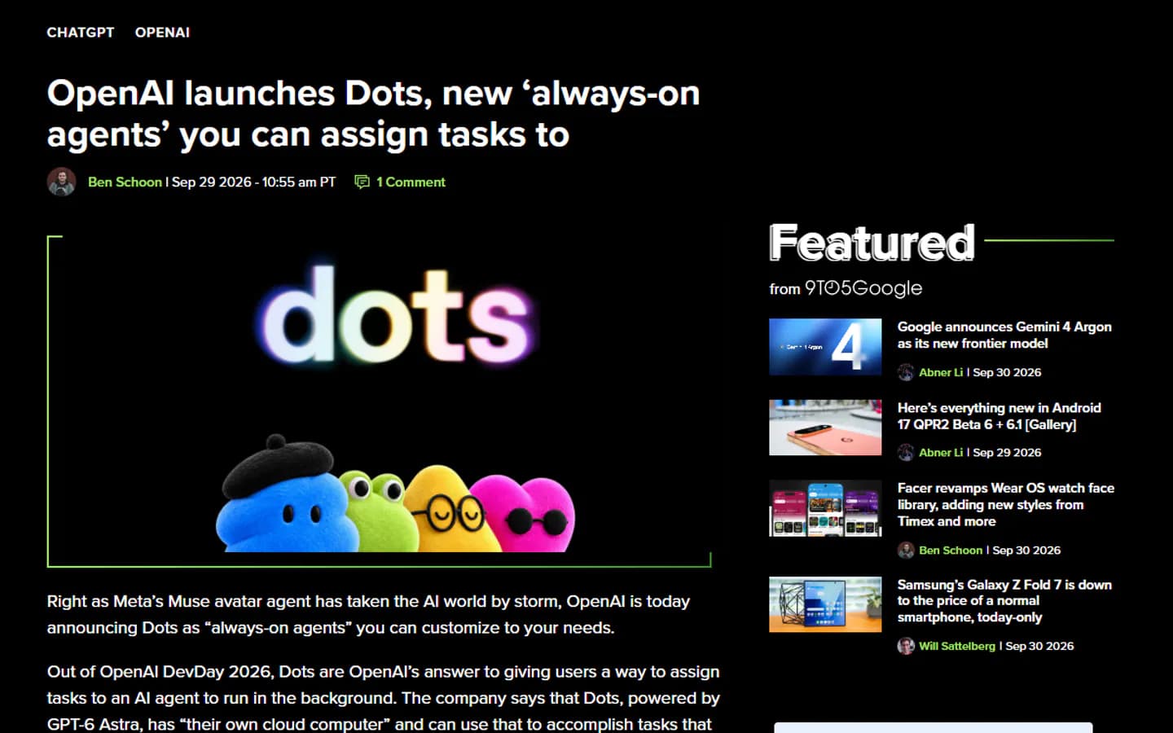Read the Facer revamps Wear OS story
Image resolution: width=1173 pixels, height=733 pixels.
point(1006,505)
